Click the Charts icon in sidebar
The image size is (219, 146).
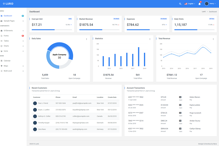[2, 46]
